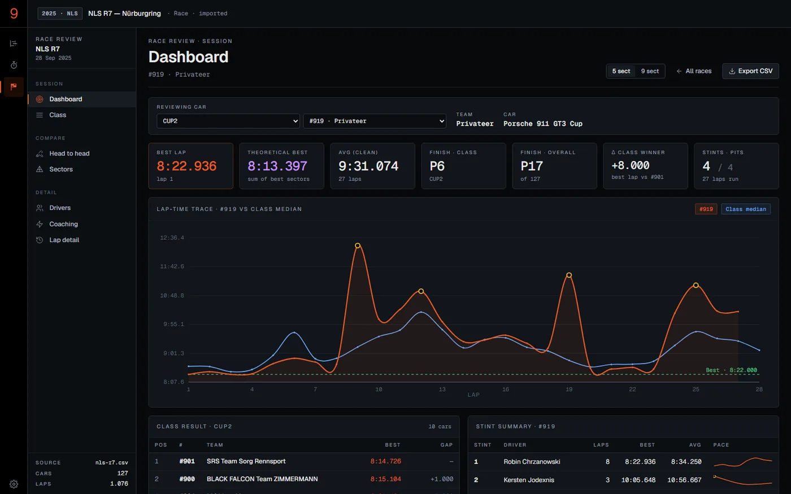Go to Sectors comparison page
The height and width of the screenshot is (494, 791).
[x=82, y=169]
